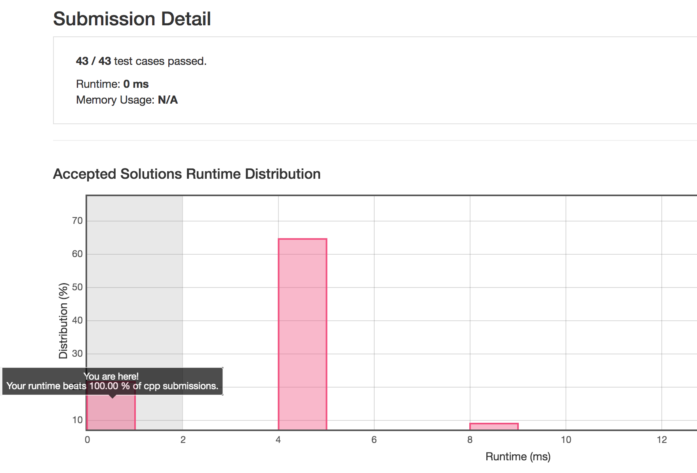Click the "Runtime: 0 ms" line
Screen dimensions: 697x473
coord(112,84)
